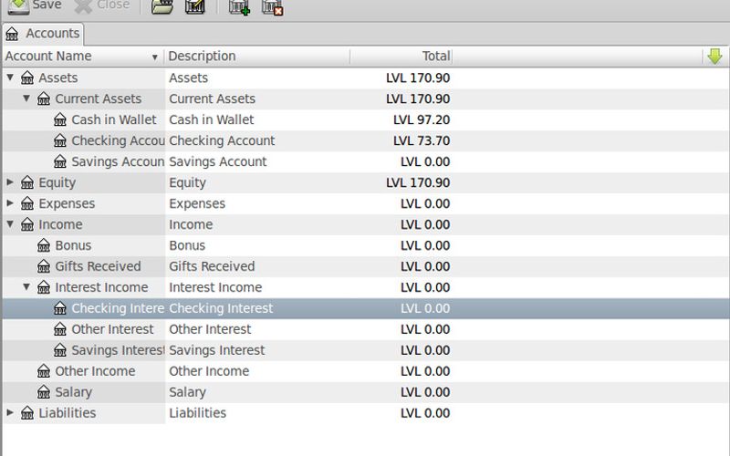Click the bank icon beside Other Interest
Image resolution: width=730 pixels, height=456 pixels.
click(60, 329)
